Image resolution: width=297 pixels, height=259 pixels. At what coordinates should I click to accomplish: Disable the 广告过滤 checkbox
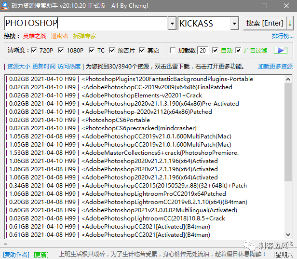(238, 50)
